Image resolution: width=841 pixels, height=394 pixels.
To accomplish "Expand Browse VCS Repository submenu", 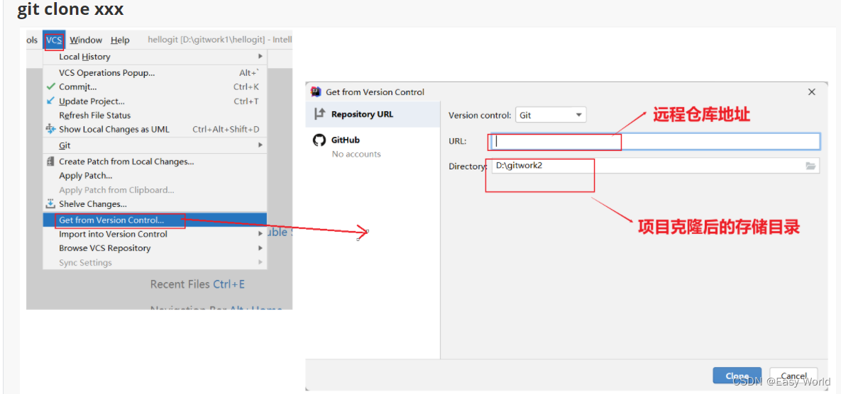I will [x=155, y=248].
